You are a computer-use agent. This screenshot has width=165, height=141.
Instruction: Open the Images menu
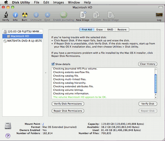tap(58, 2)
